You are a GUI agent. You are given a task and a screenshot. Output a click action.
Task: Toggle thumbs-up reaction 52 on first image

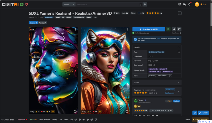37,112
